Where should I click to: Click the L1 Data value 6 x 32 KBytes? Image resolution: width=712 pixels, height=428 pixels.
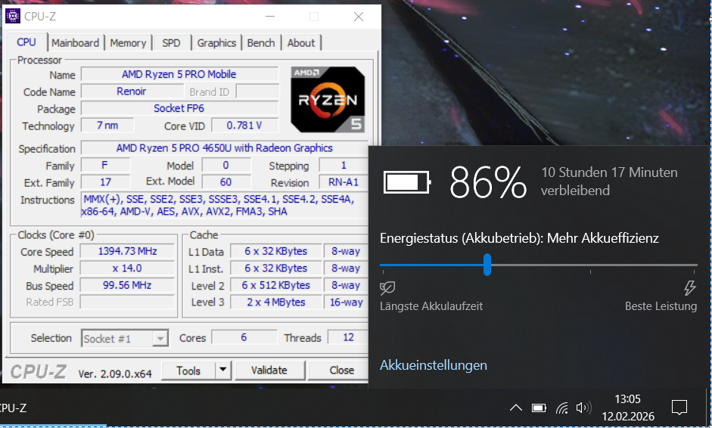tap(276, 252)
